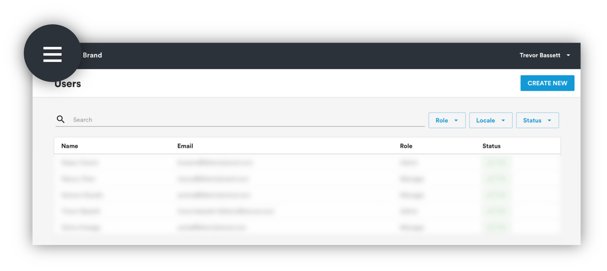Viewport: 607px width, 271px height.
Task: Sort by the Status column header
Action: (x=491, y=146)
